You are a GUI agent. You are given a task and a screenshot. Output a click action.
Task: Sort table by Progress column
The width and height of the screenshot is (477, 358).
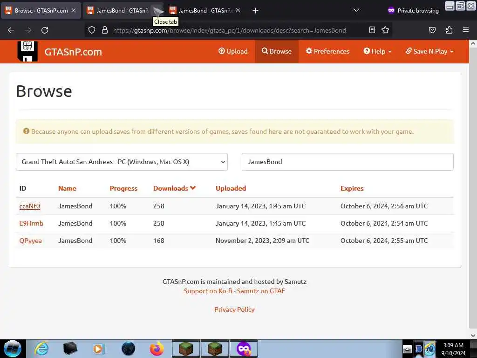click(123, 188)
